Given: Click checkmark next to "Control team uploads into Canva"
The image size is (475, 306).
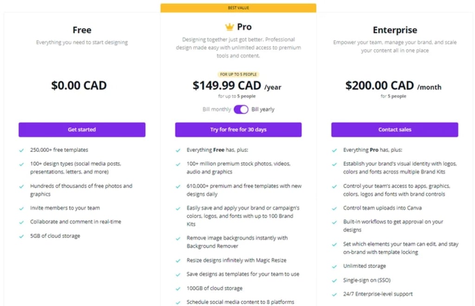Looking at the screenshot, I should click(x=334, y=208).
